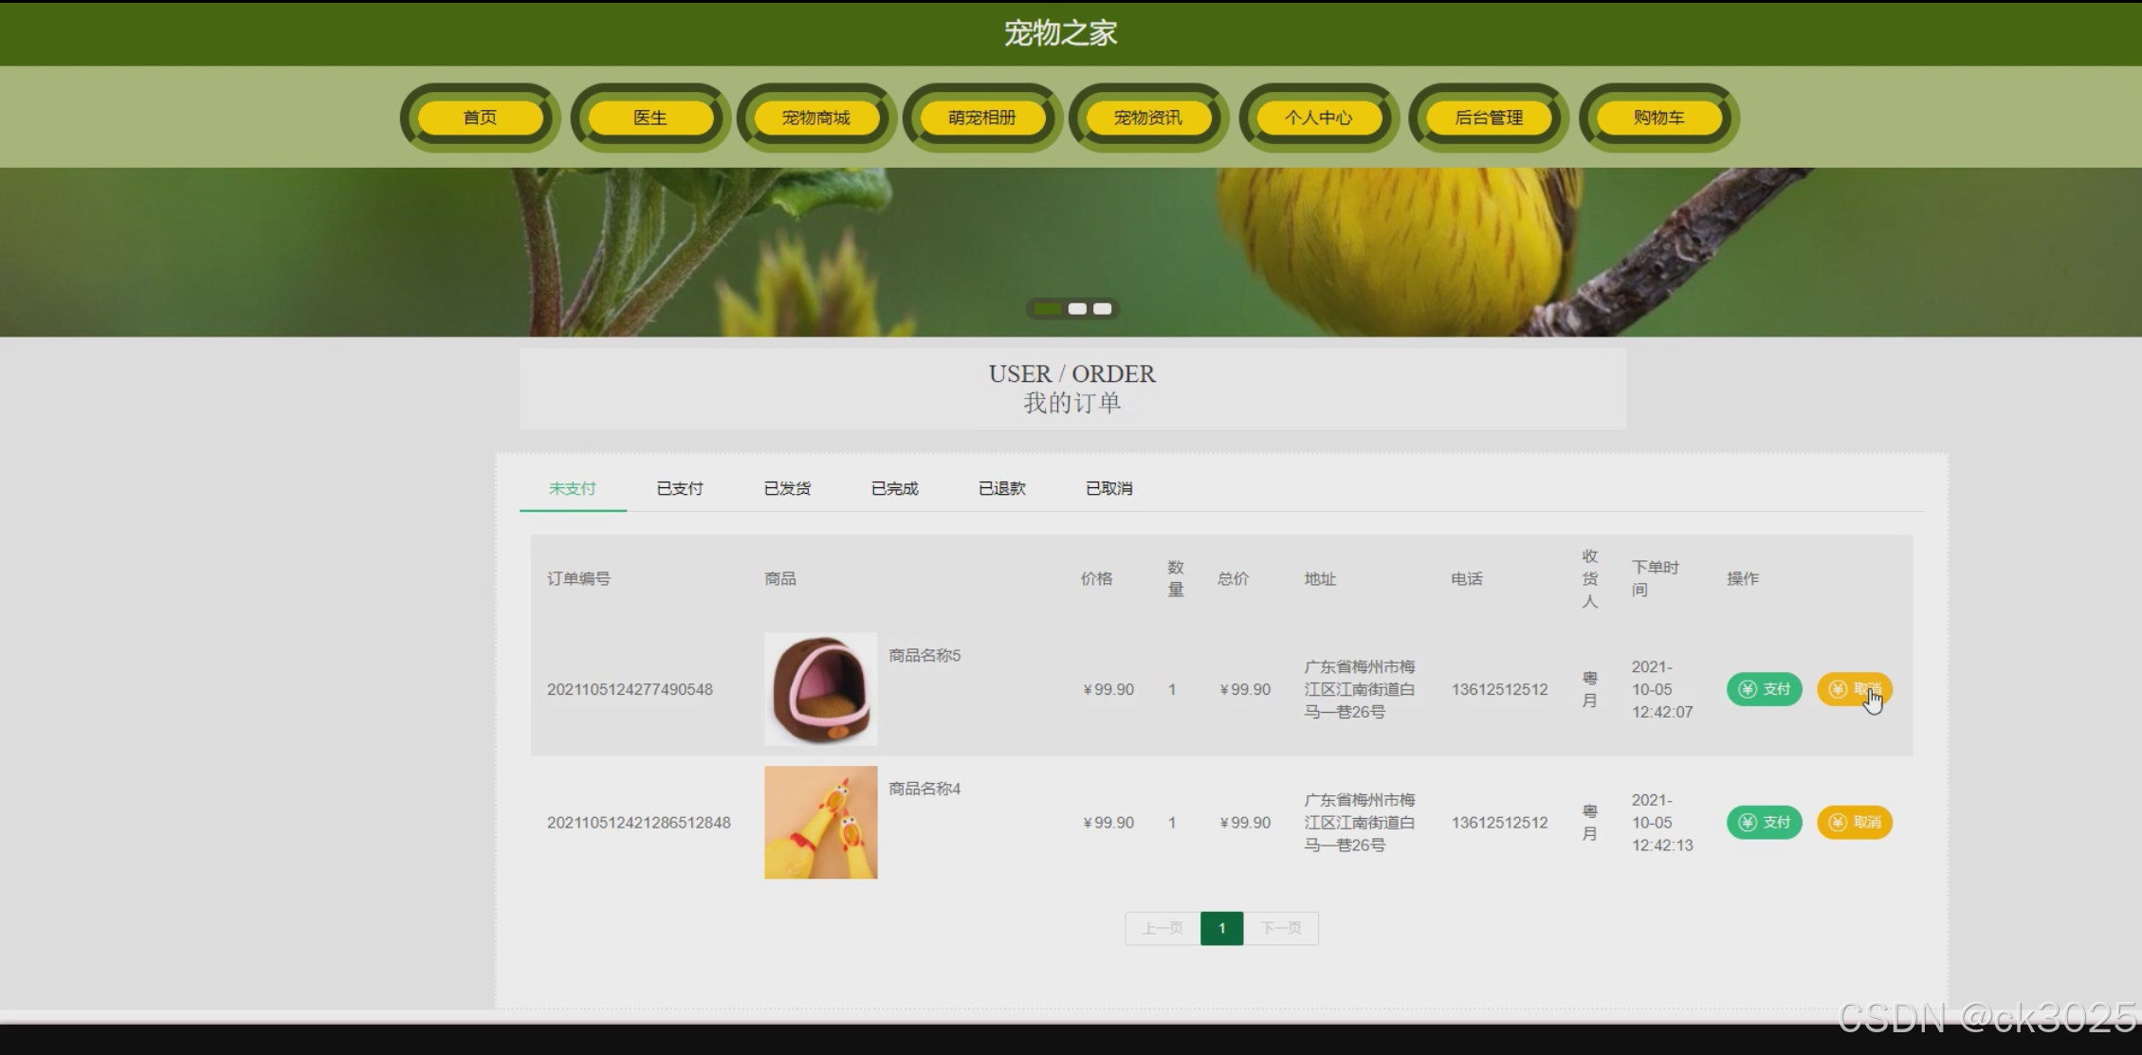This screenshot has height=1055, width=2142.
Task: Click page number 1 in pagination
Action: coord(1221,928)
